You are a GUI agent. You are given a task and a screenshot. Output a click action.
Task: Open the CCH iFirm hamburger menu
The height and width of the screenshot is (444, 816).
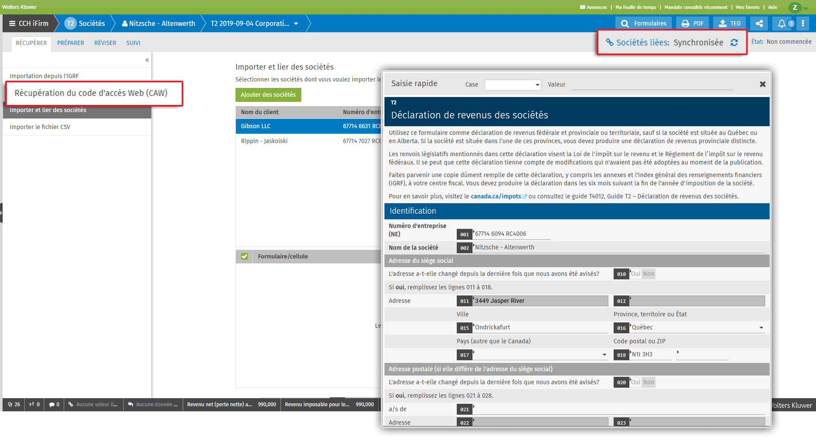(x=12, y=24)
